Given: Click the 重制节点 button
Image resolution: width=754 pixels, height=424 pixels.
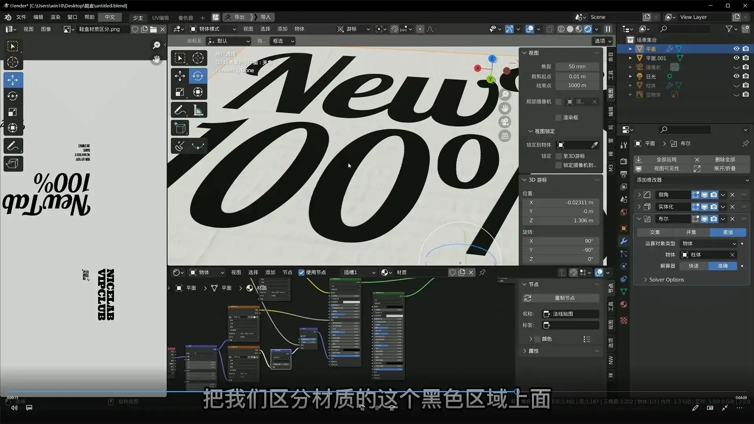Looking at the screenshot, I should point(565,298).
